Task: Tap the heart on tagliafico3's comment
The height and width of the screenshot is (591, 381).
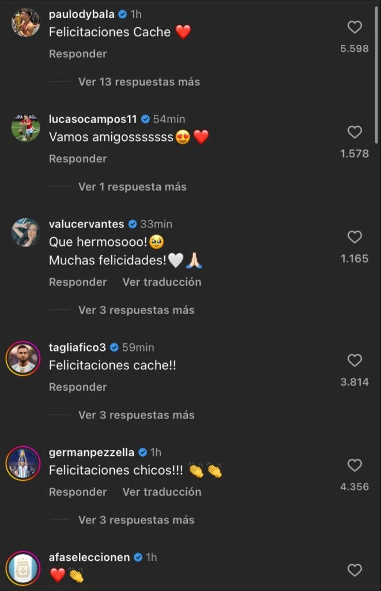Action: click(354, 361)
